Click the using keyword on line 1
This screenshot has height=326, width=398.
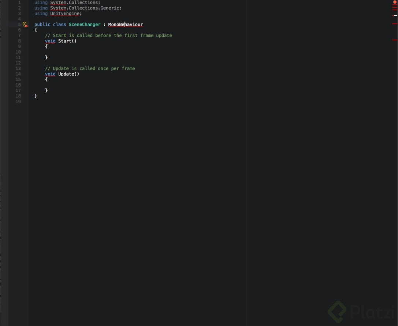click(41, 3)
